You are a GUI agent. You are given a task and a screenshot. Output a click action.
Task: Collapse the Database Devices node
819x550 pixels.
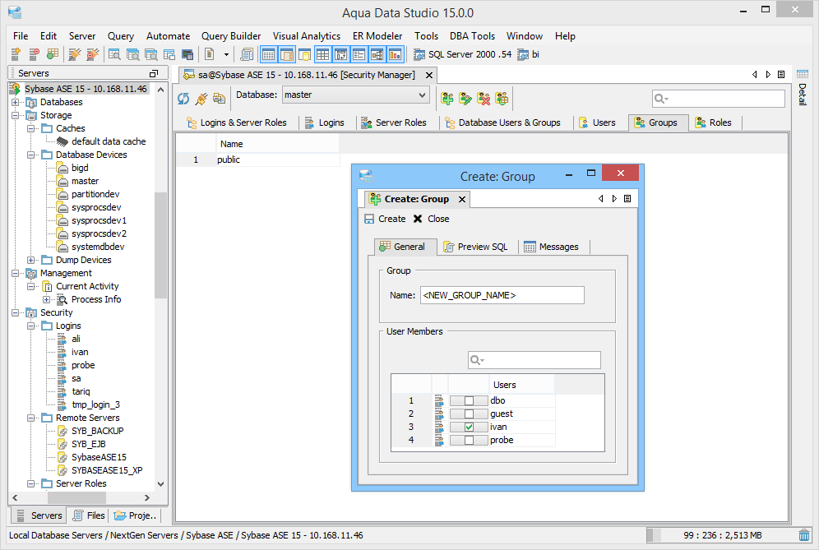[x=30, y=155]
